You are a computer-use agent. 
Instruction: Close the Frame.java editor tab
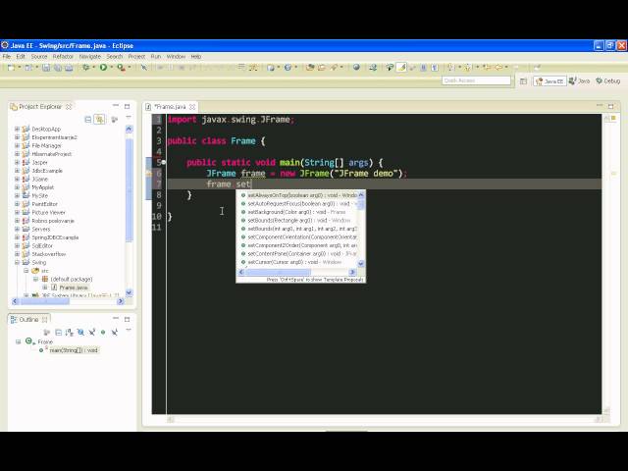192,107
